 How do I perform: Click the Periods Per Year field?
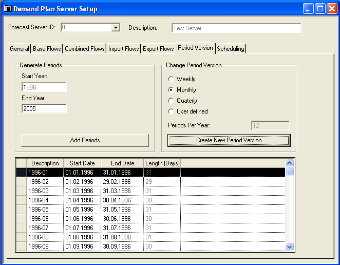click(270, 125)
